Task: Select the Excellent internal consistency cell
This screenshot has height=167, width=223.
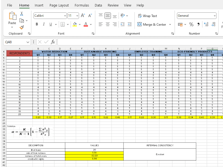Action: tap(160, 154)
